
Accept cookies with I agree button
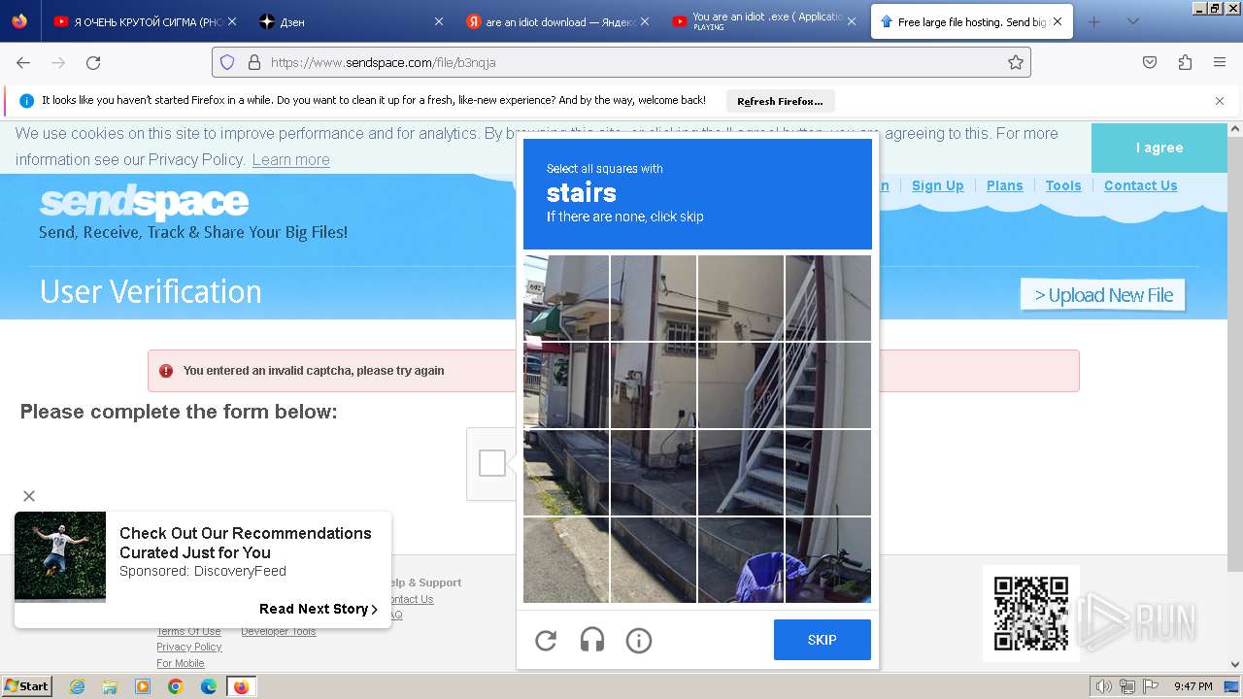(x=1159, y=148)
